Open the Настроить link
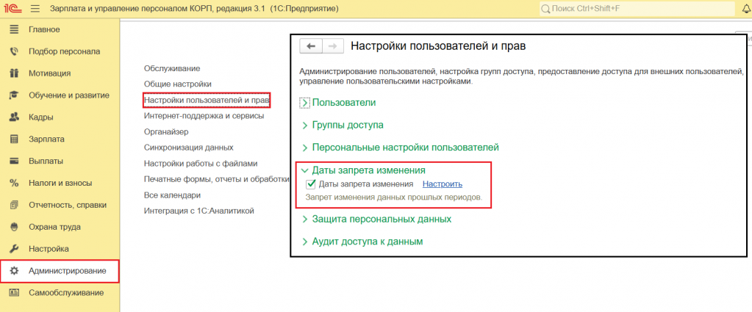This screenshot has width=752, height=312. (443, 184)
